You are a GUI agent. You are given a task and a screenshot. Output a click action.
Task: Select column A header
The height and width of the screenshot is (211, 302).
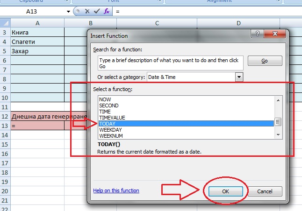[x=37, y=23]
